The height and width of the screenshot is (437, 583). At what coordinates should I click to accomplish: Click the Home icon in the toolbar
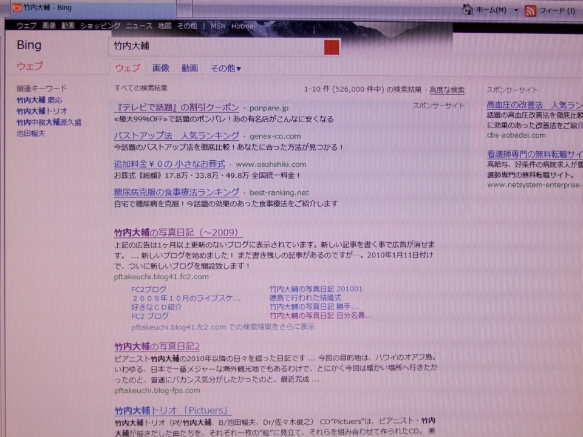point(468,9)
